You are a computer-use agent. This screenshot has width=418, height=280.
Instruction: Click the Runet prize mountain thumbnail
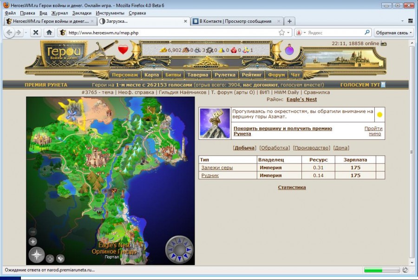tap(215, 123)
